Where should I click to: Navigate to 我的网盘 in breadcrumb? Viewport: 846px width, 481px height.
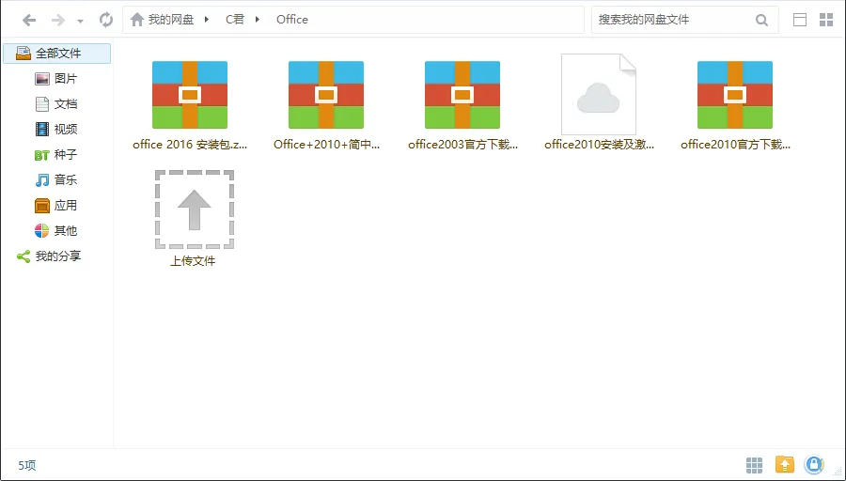171,20
